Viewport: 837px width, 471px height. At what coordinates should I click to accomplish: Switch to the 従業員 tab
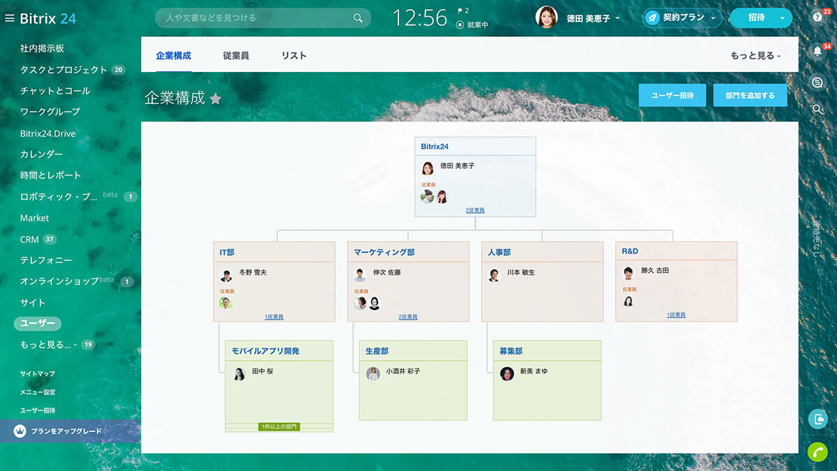pyautogui.click(x=236, y=56)
